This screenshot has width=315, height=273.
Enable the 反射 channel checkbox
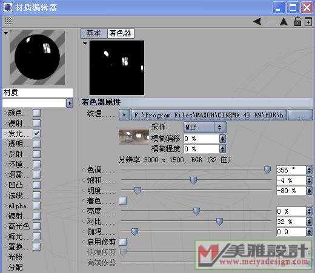pyautogui.click(x=36, y=154)
